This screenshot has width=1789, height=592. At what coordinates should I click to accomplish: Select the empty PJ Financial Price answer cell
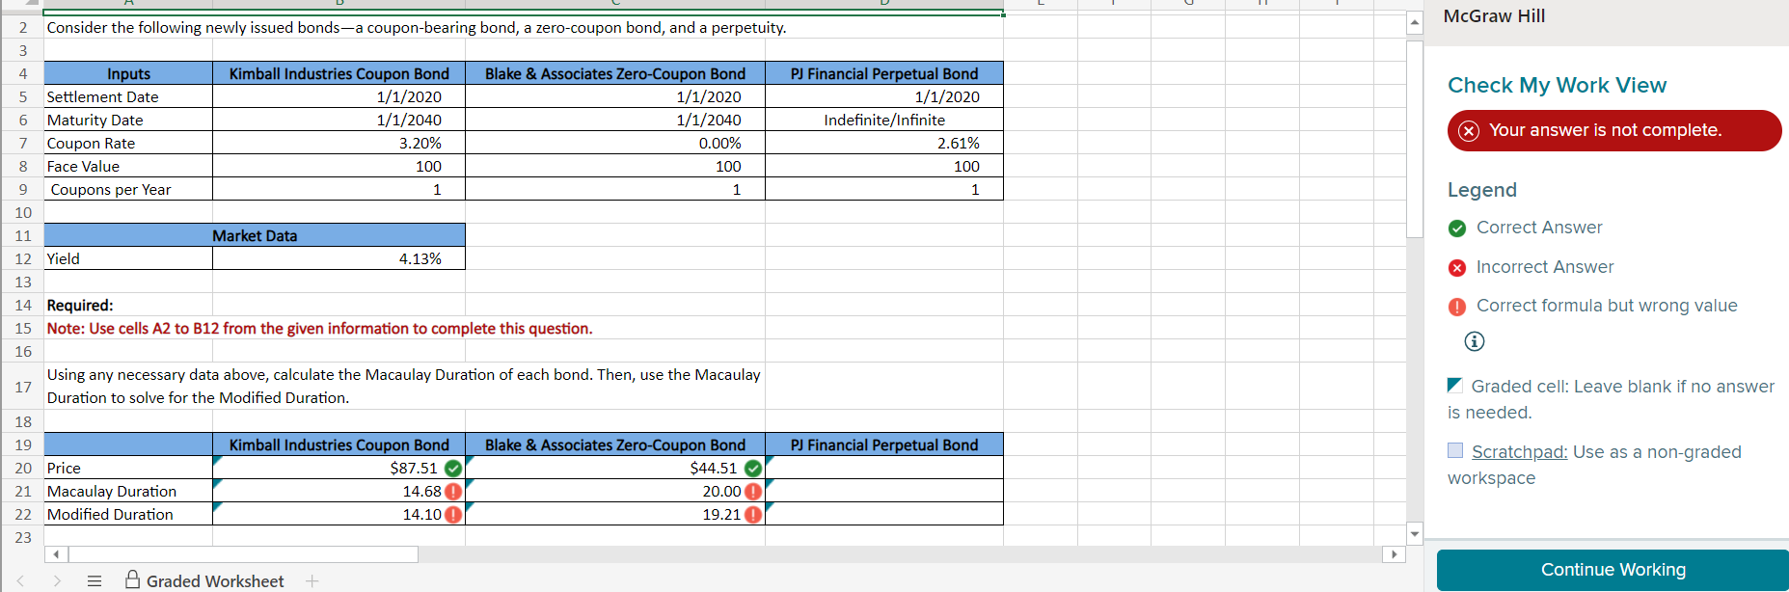pyautogui.click(x=884, y=468)
